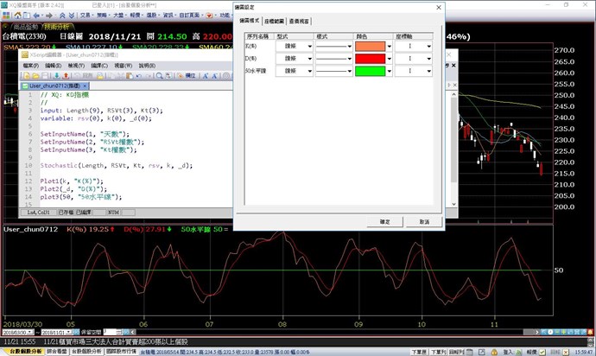Click the 確定 button
The height and width of the screenshot is (356, 596).
384,221
